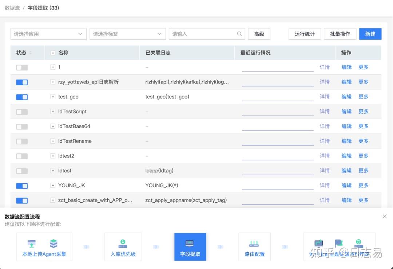Expand the row for rzy_yottaweb_api日志解析
393x269 pixels.
click(53, 82)
